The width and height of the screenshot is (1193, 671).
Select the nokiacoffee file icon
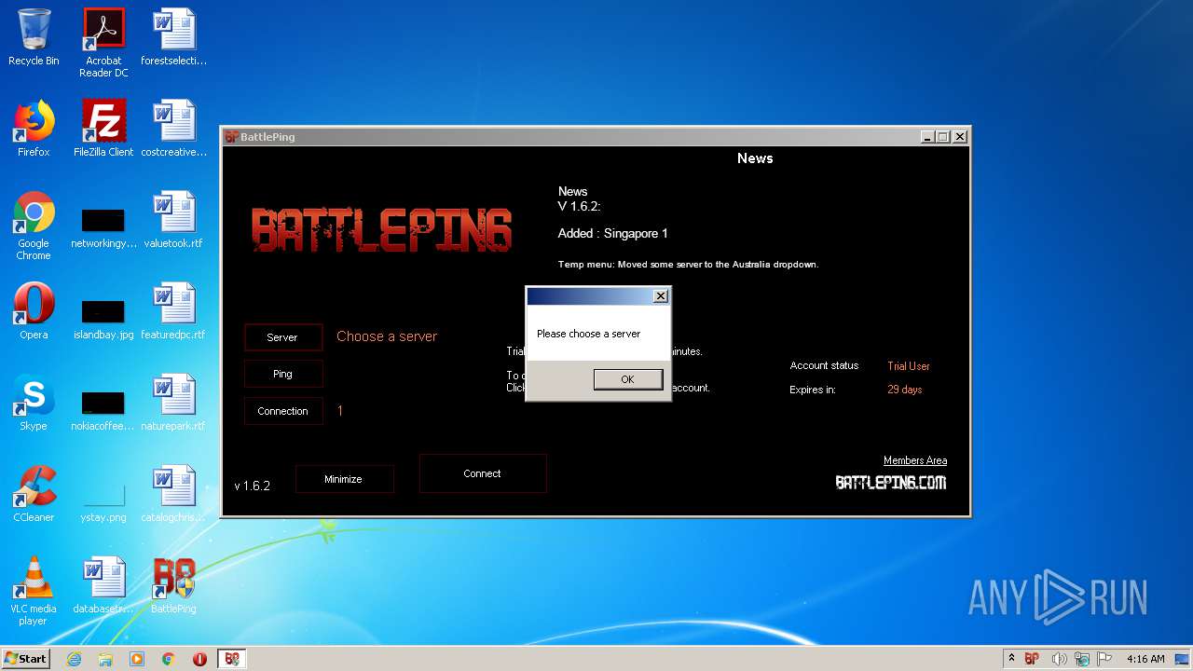(103, 411)
